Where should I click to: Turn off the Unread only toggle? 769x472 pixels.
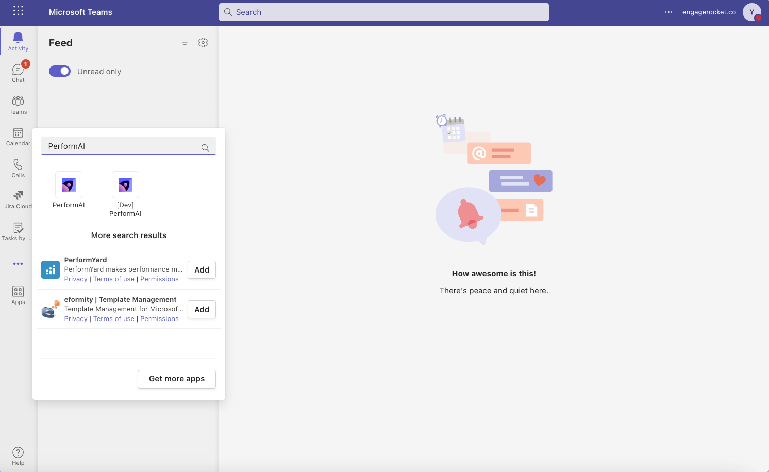coord(60,71)
